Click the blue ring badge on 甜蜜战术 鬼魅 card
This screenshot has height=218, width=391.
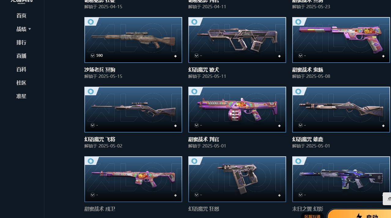[298, 22]
